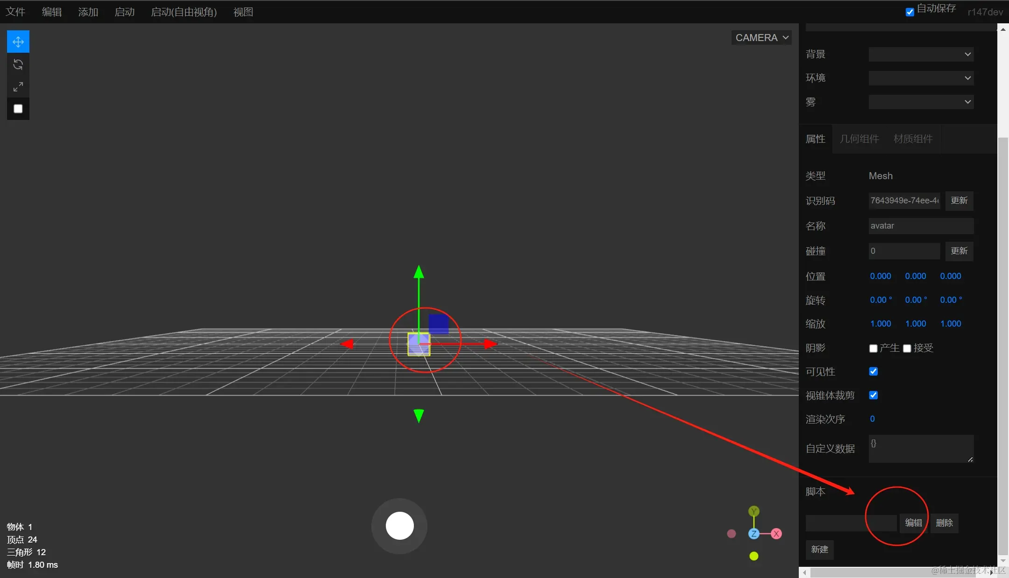Click the green Y-axis gizmo arrow
This screenshot has width=1009, height=578.
tap(419, 273)
